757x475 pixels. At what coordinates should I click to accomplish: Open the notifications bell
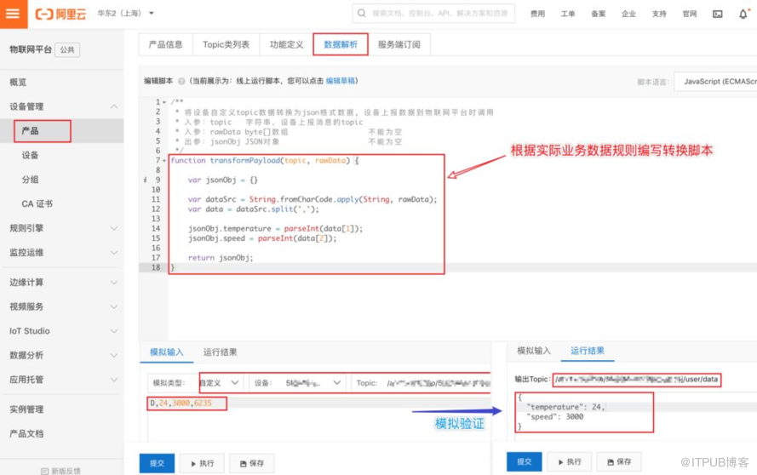[743, 14]
